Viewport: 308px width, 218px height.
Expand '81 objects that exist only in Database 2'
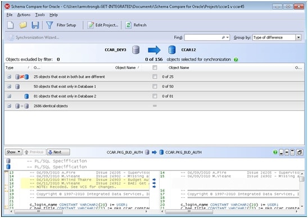point(9,96)
